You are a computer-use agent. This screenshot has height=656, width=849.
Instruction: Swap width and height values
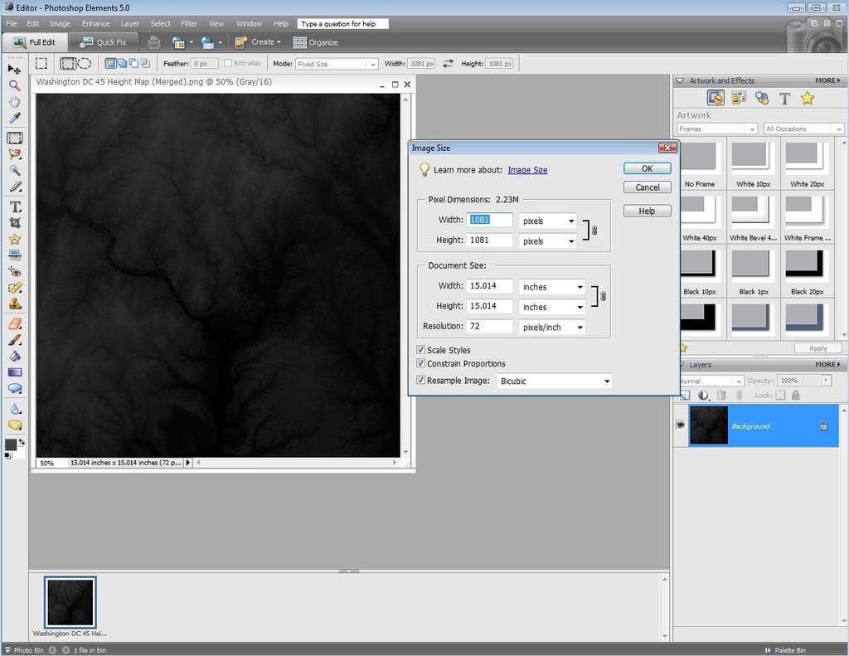click(448, 64)
